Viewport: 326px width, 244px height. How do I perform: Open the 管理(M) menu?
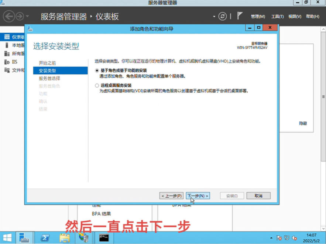point(258,17)
